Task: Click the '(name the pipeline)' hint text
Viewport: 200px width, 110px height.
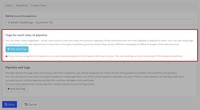Action: (25, 16)
